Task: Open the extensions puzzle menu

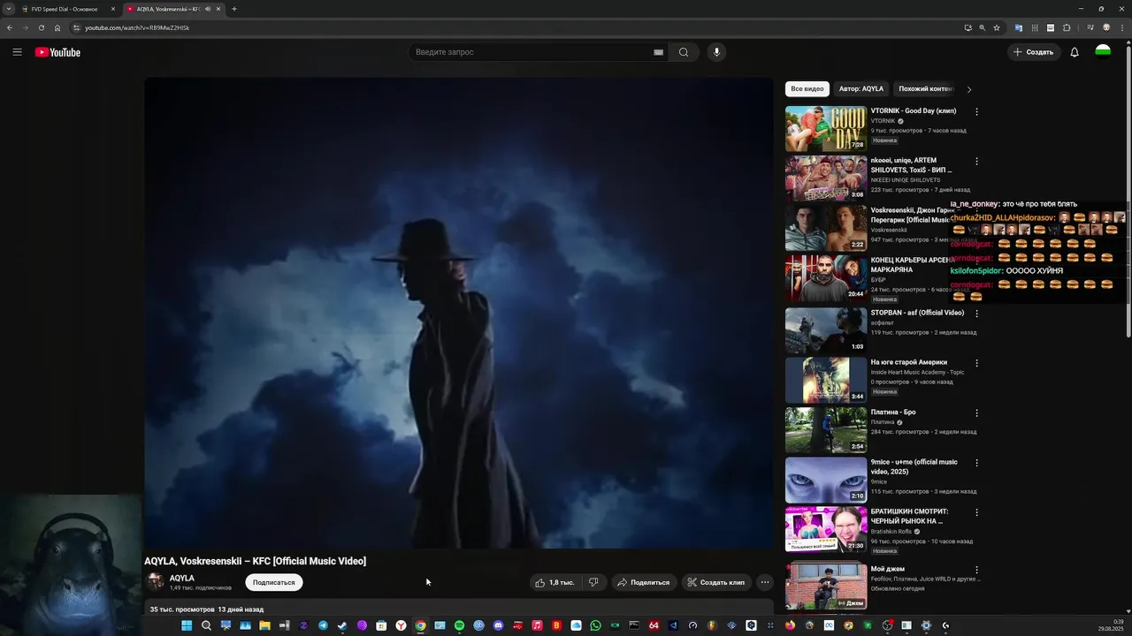Action: [1067, 27]
